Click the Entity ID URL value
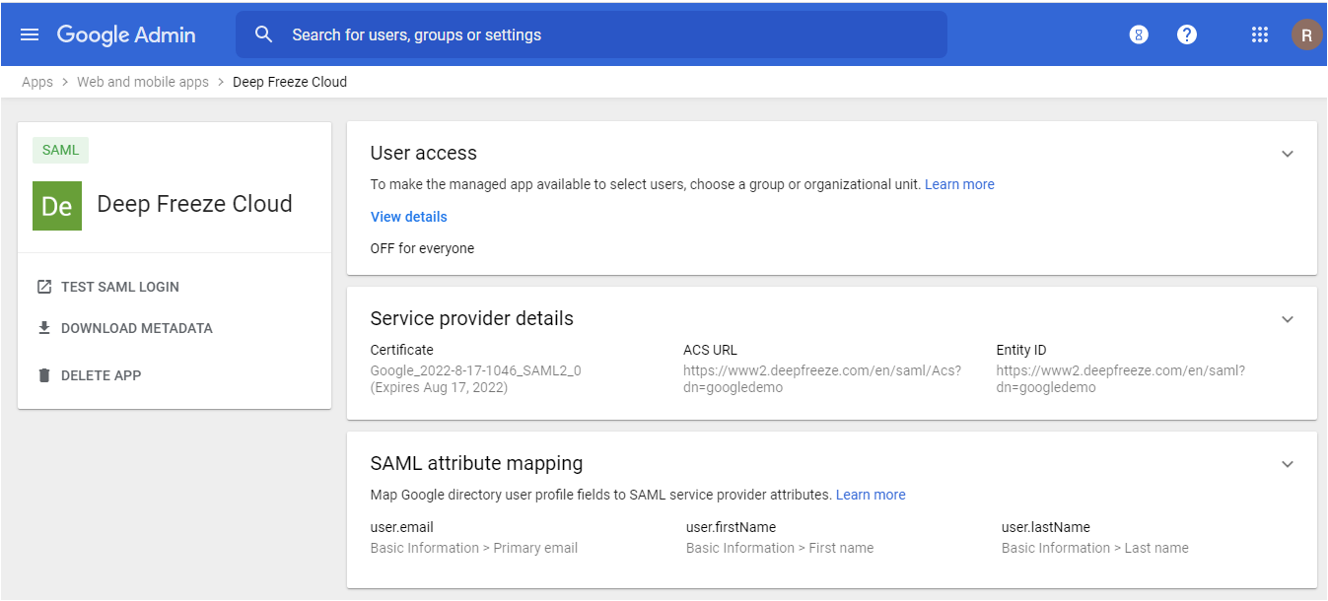 pyautogui.click(x=1121, y=379)
